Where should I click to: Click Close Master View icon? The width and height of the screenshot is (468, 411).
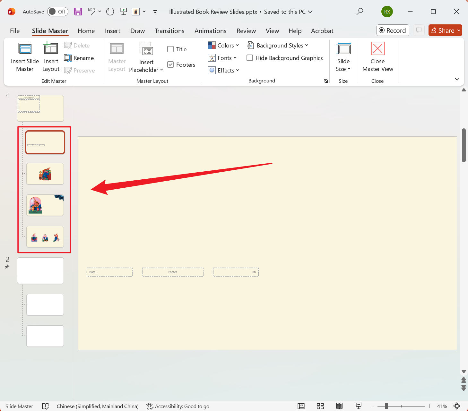coord(377,49)
